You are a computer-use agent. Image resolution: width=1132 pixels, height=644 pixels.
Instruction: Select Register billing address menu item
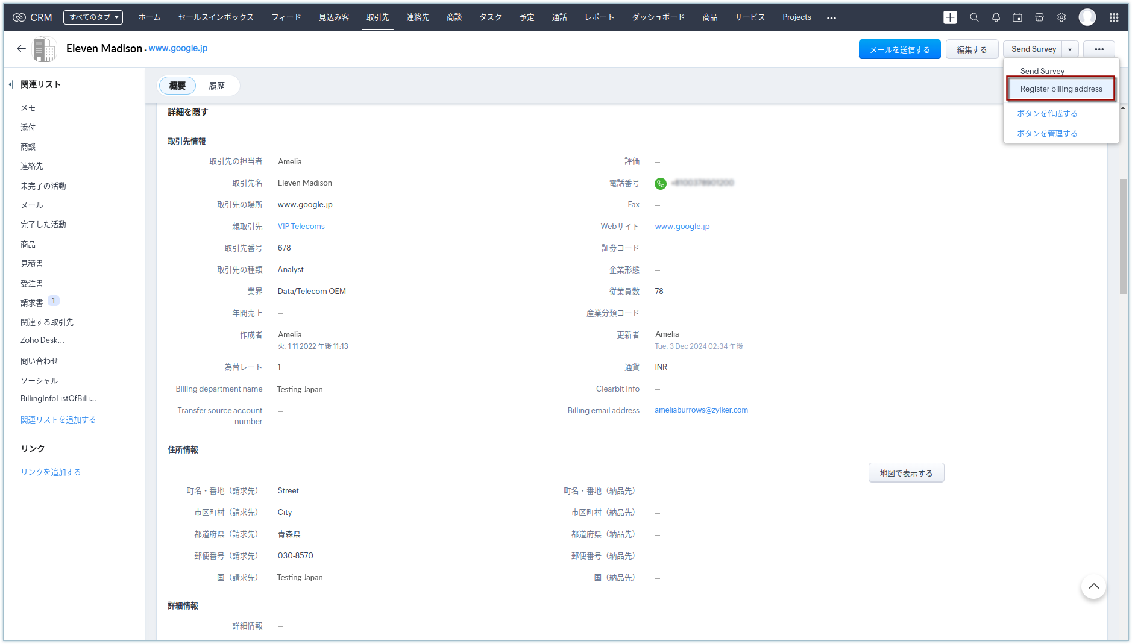[x=1061, y=89]
